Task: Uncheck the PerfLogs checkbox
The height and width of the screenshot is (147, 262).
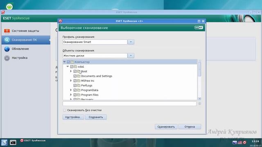Action: coord(75,85)
